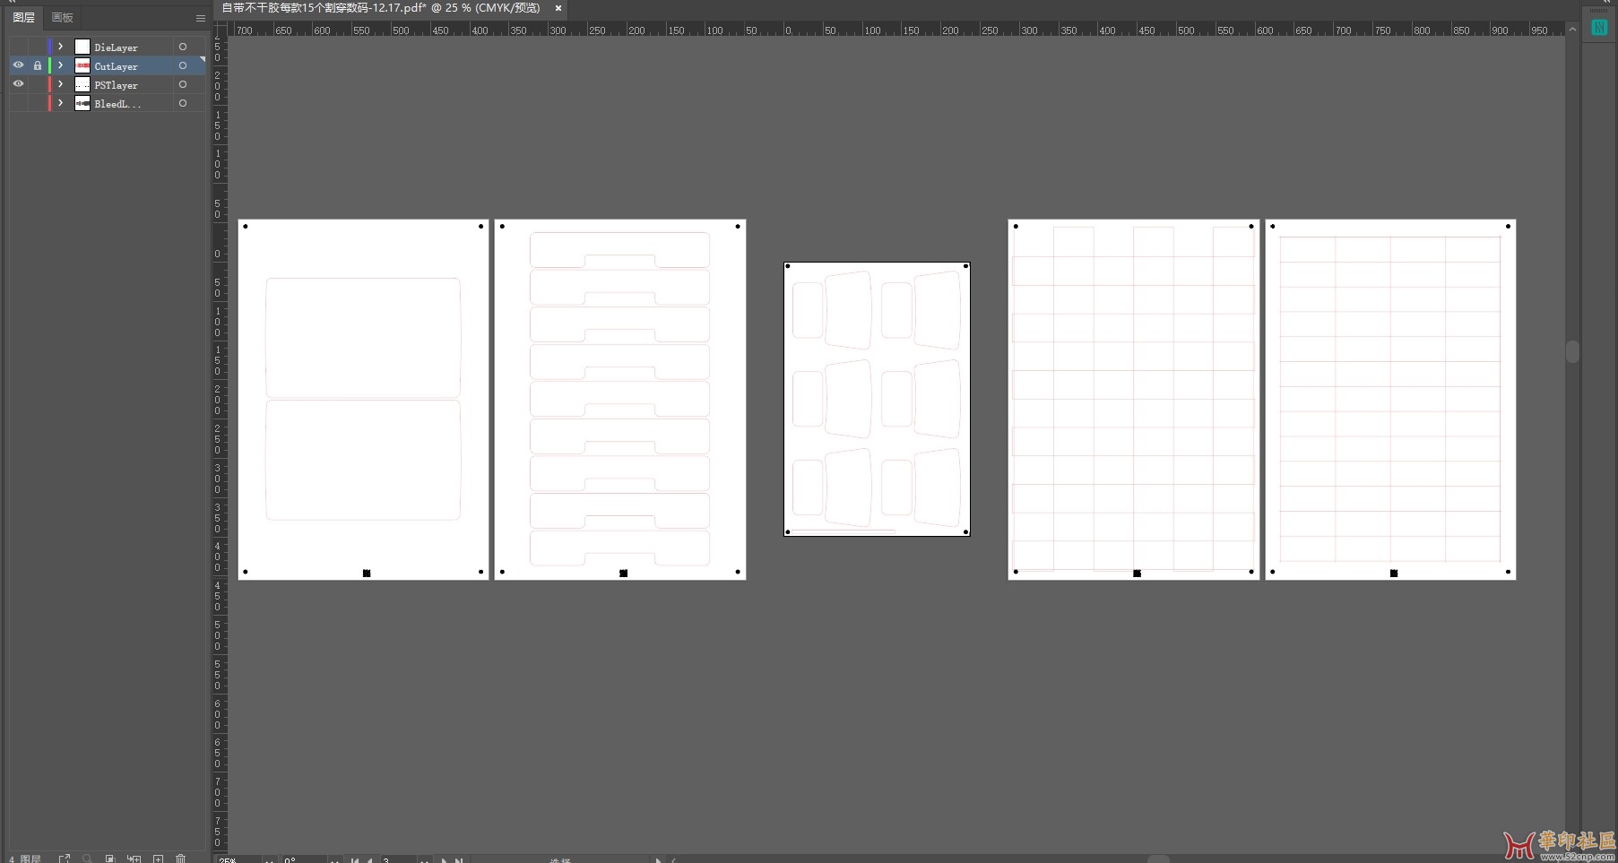Viewport: 1618px width, 863px height.
Task: Select BleedL... layer thumbnail
Action: pos(82,103)
